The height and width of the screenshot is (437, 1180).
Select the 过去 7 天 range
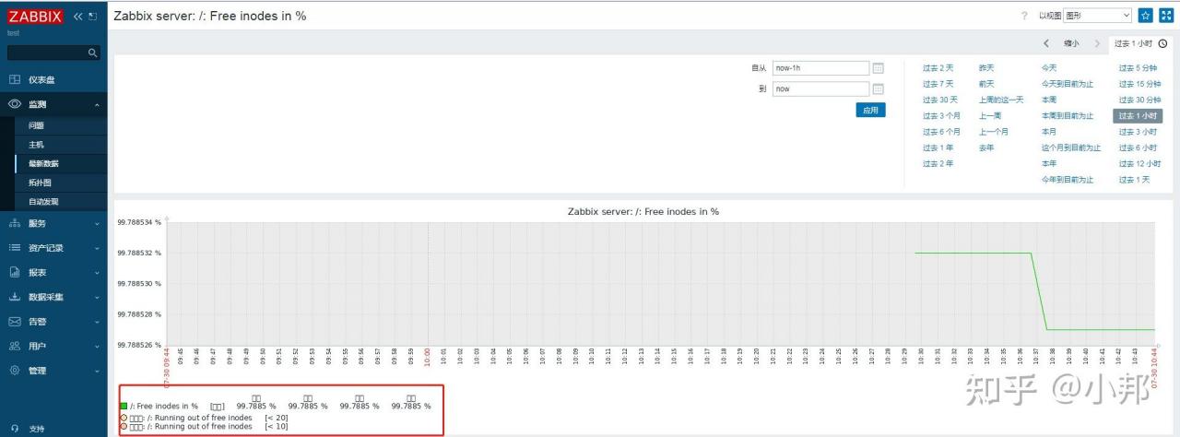pyautogui.click(x=938, y=84)
